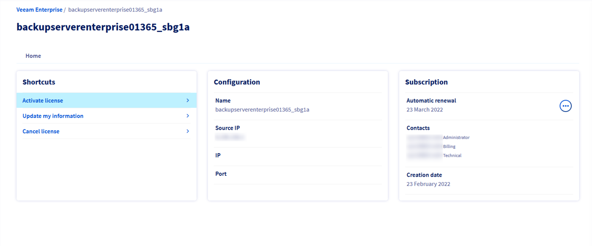The height and width of the screenshot is (246, 592).
Task: Select the Activate license shortcut
Action: (x=42, y=100)
